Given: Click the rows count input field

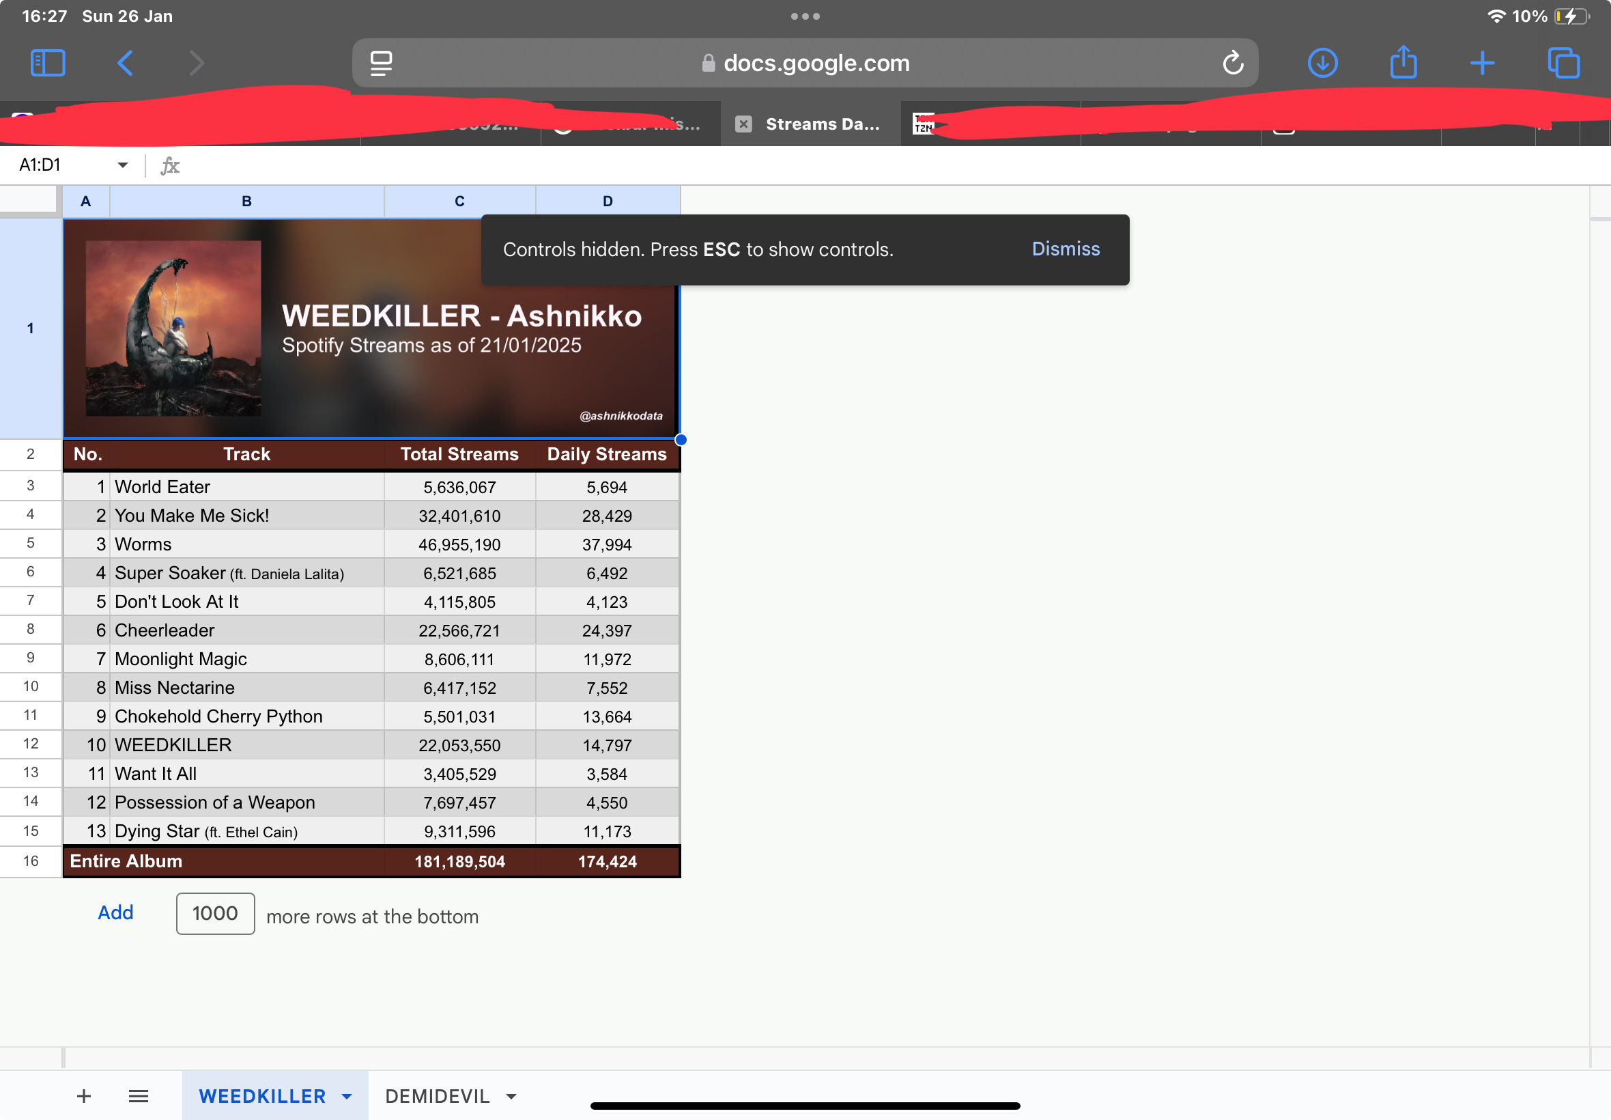Looking at the screenshot, I should tap(215, 913).
